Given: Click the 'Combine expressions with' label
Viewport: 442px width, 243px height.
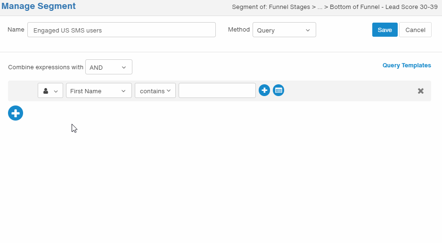Looking at the screenshot, I should (46, 67).
